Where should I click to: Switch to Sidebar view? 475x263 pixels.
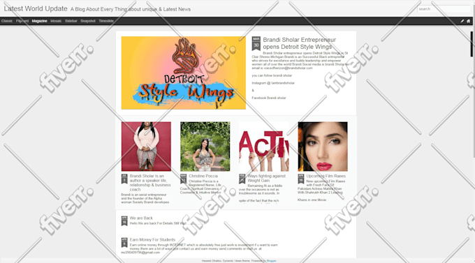pos(71,21)
